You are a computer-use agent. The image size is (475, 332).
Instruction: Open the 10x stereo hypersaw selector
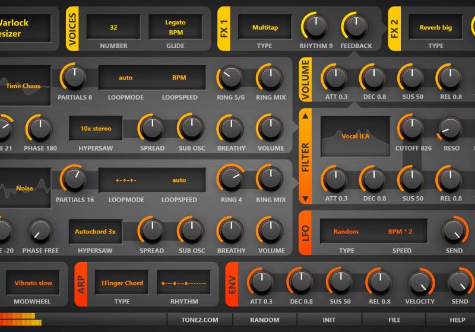(96, 128)
